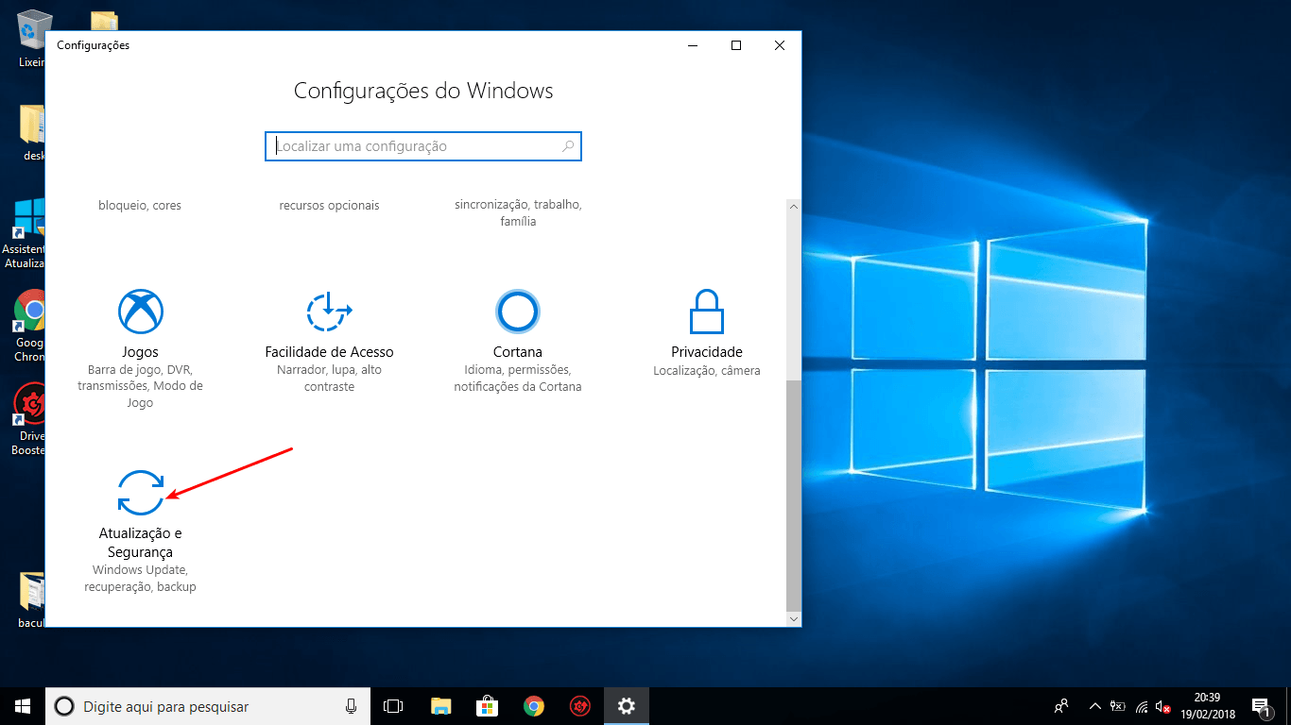Maximize the Configurações window

(x=736, y=45)
